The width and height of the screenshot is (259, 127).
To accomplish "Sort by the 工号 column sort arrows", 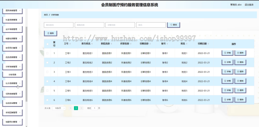I will coord(70,44).
